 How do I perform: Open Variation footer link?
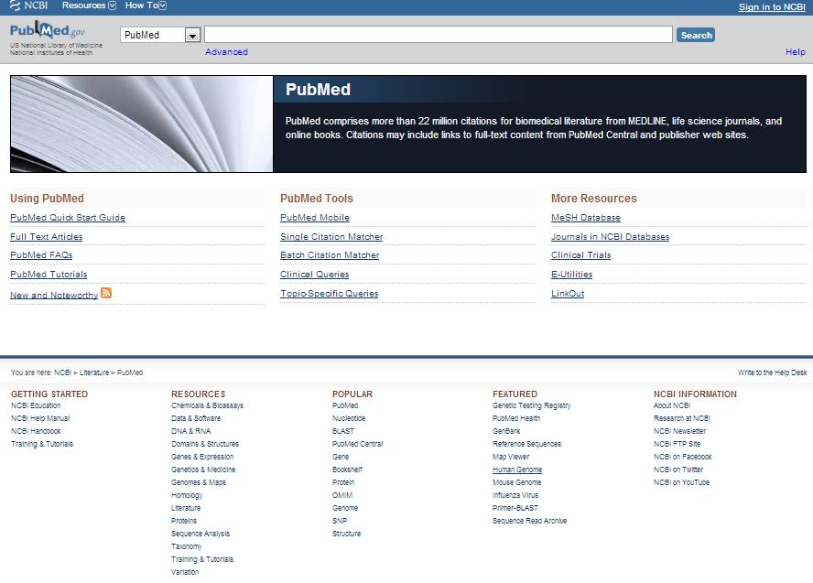tap(185, 572)
